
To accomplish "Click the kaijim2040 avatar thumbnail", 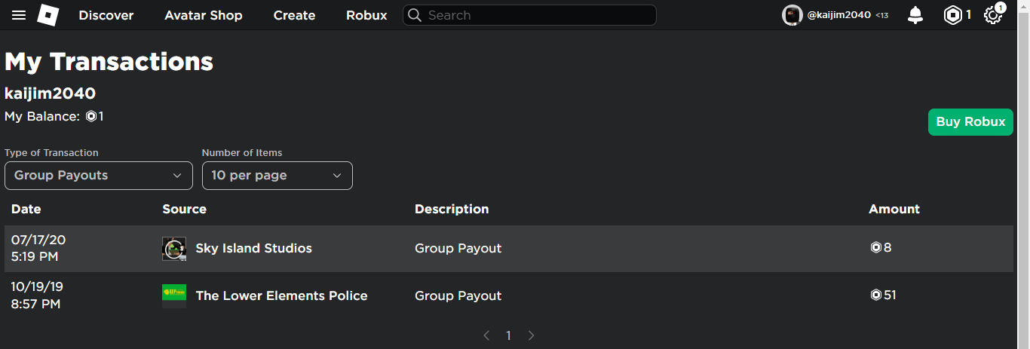I will click(792, 15).
